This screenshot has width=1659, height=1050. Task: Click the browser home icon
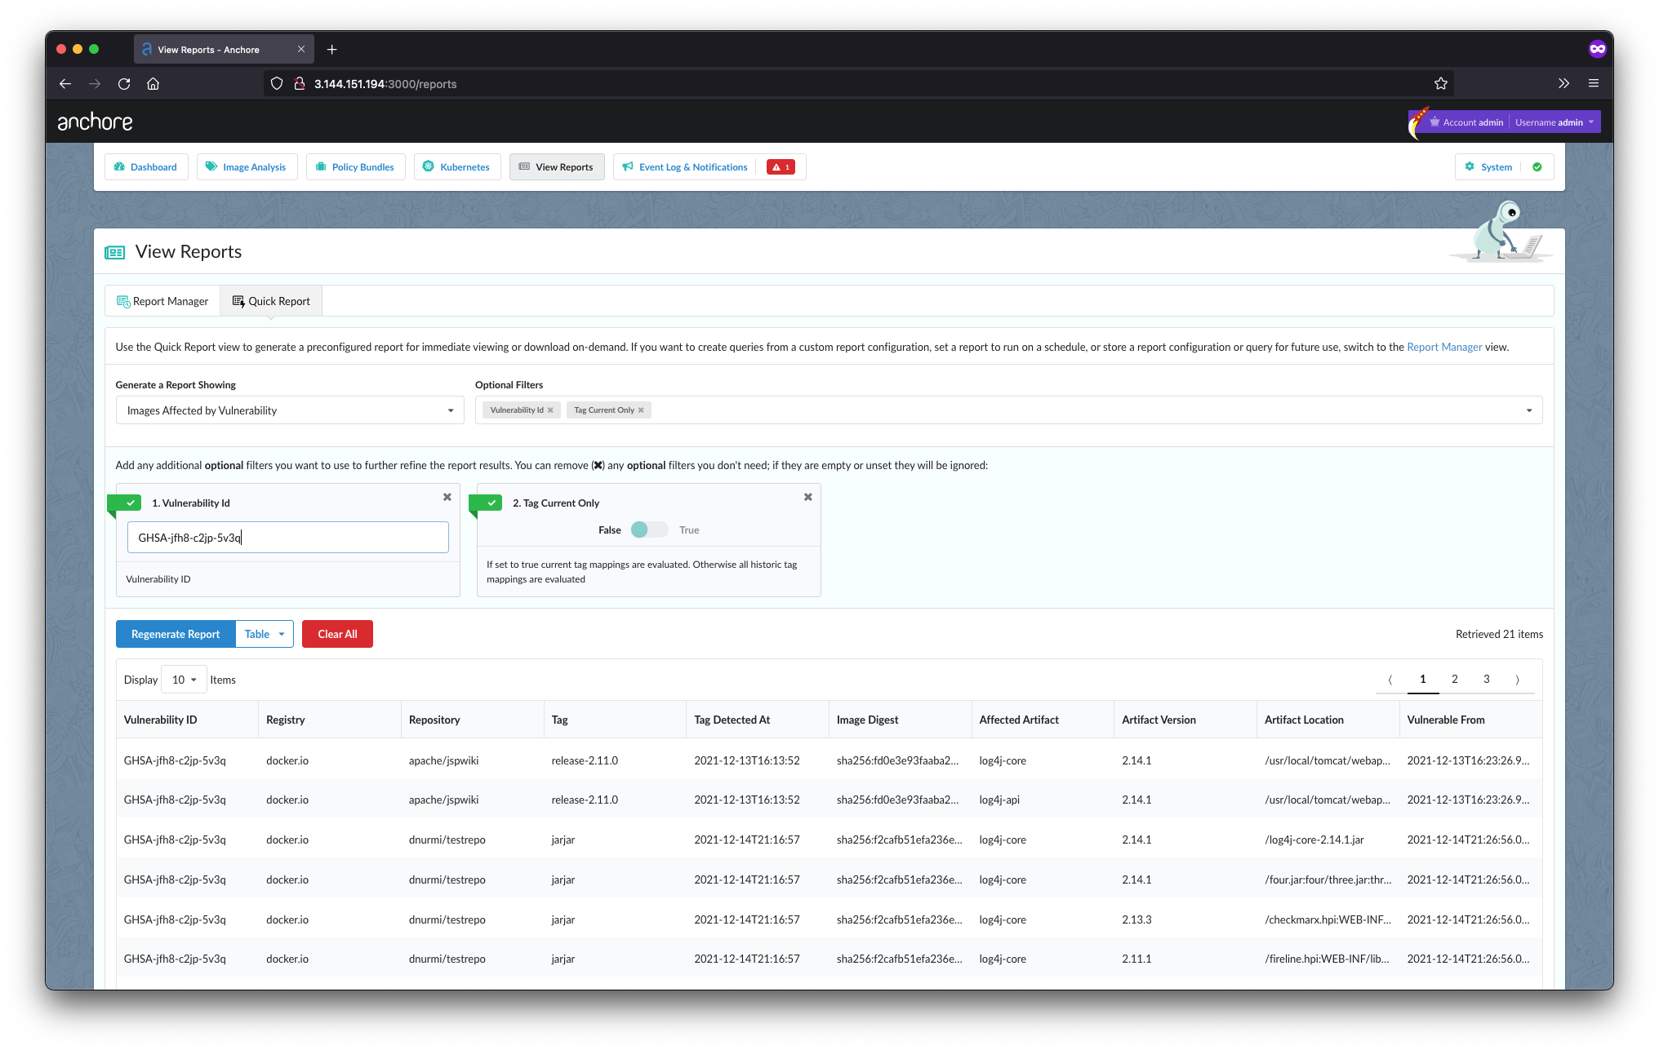tap(153, 83)
